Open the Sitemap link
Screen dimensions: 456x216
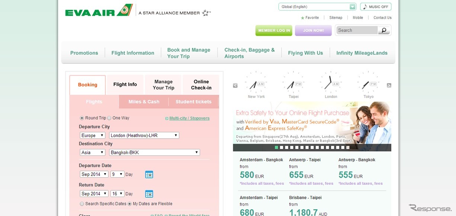point(336,18)
